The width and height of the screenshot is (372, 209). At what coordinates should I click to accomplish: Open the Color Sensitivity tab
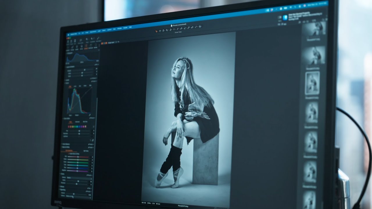(69, 150)
